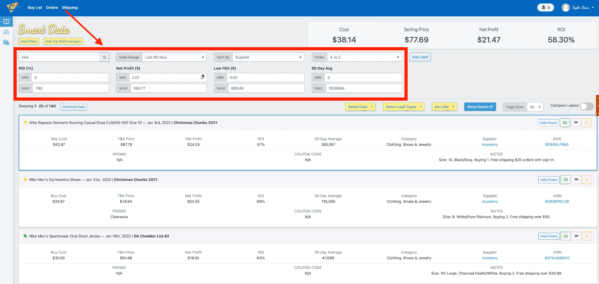599x284 pixels.
Task: Click the Net Profit $21.47 value
Action: [489, 40]
